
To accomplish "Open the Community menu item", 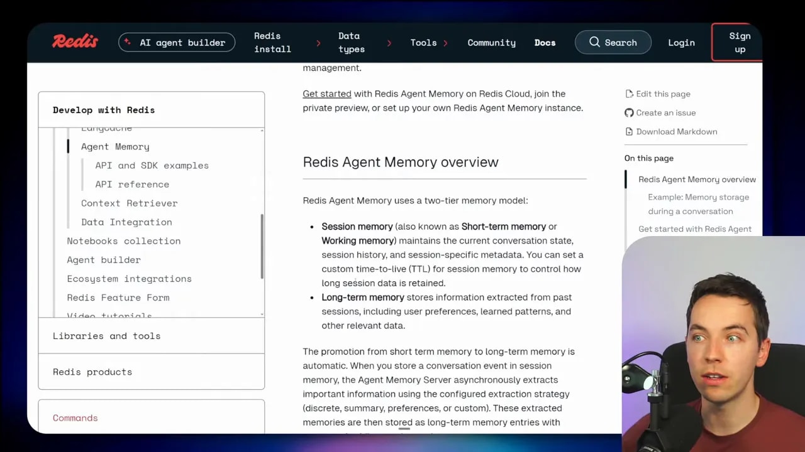I will [491, 43].
